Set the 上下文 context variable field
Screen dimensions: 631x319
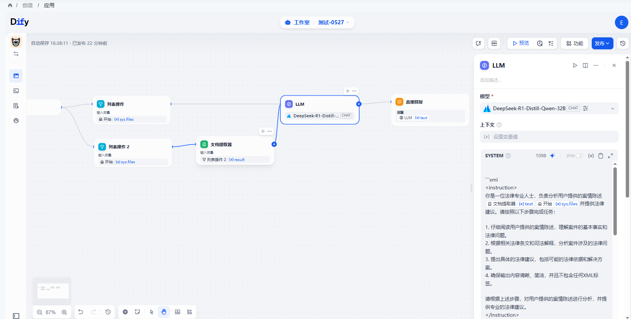click(549, 137)
